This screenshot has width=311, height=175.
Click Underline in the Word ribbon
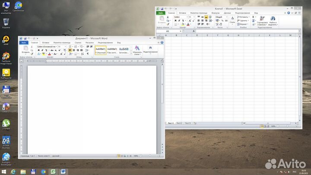pos(46,50)
